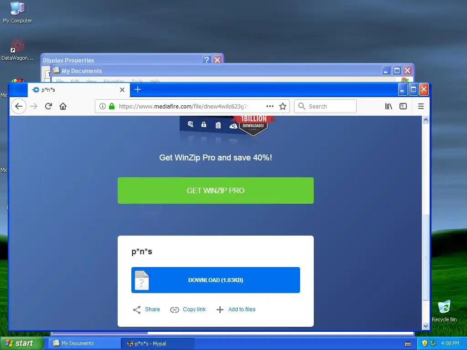Viewport: 467px width, 350px height.
Task: Open the Library bookshelf icon
Action: [x=389, y=106]
